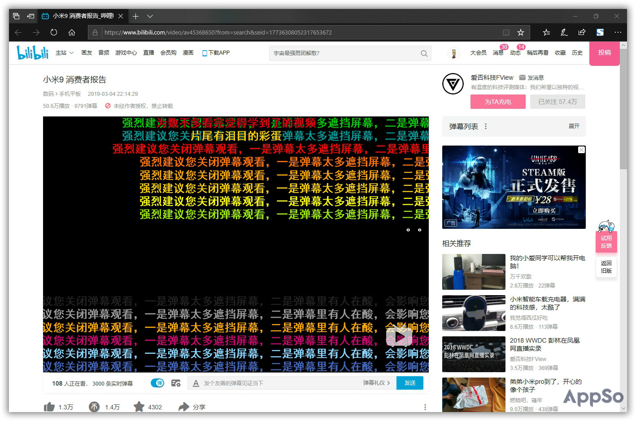Unfollow via 已关注 57.4万 button
636x421 pixels.
tap(558, 102)
